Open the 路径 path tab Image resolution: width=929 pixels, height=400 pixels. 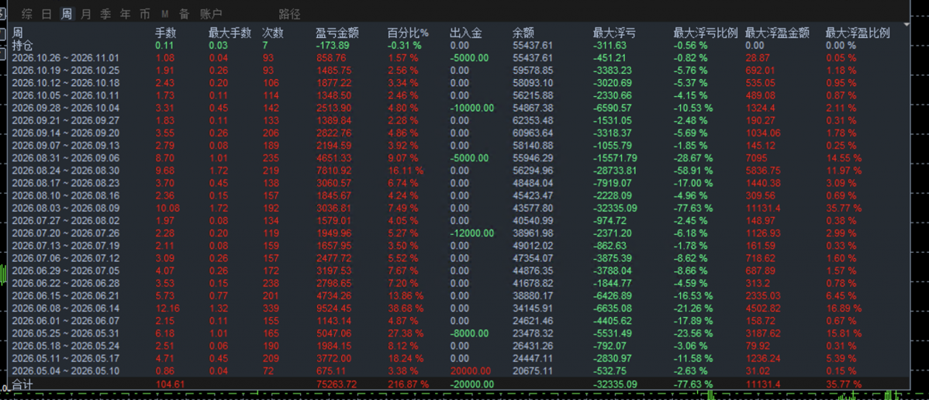click(x=290, y=14)
